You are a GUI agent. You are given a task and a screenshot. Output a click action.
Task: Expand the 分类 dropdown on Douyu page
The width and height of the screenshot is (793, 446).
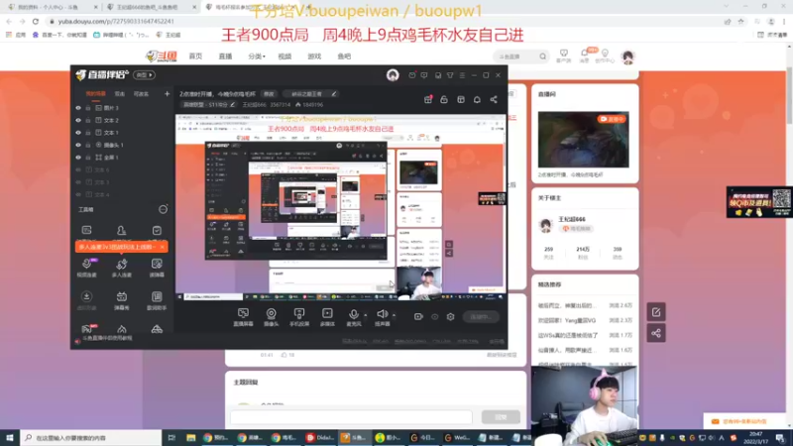[257, 56]
